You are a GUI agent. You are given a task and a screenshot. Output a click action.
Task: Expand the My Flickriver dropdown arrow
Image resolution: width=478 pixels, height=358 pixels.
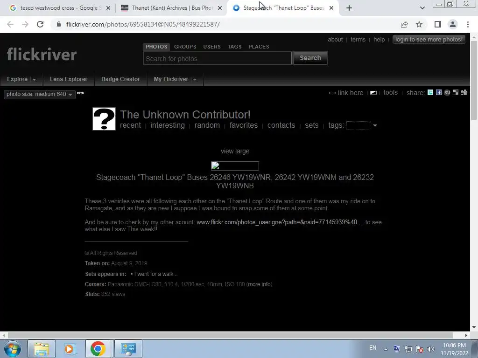(195, 79)
